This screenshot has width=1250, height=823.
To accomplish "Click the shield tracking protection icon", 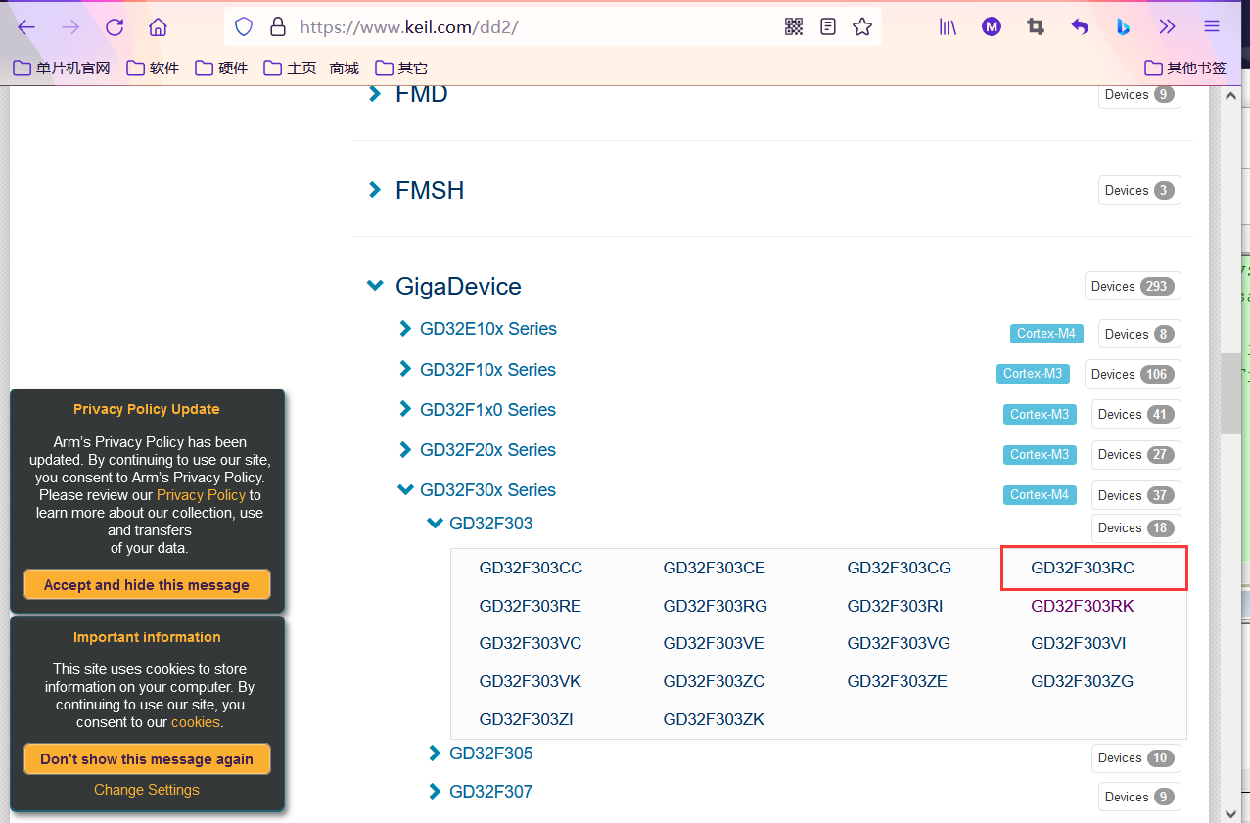I will (244, 26).
